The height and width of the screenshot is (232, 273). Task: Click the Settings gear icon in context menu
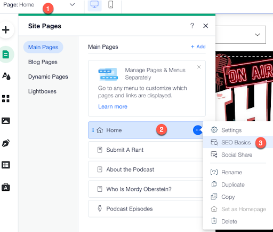[x=214, y=130]
